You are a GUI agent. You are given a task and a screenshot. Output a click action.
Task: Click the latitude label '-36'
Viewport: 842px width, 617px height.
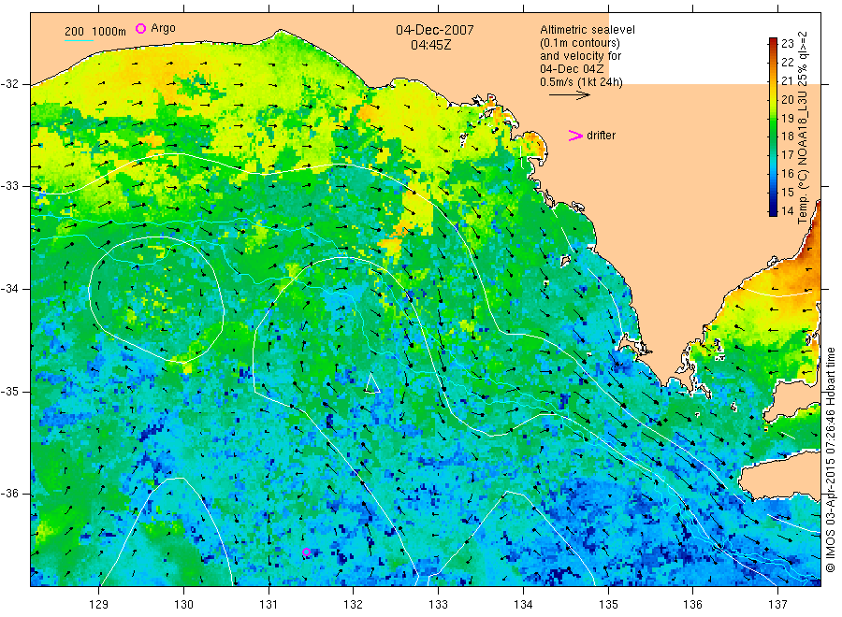(x=9, y=494)
